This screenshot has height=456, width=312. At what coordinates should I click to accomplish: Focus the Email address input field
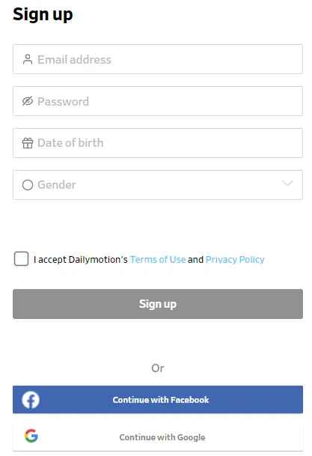(x=158, y=59)
